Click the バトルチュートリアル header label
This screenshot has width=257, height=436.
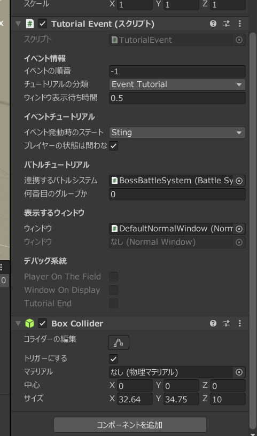click(x=57, y=165)
